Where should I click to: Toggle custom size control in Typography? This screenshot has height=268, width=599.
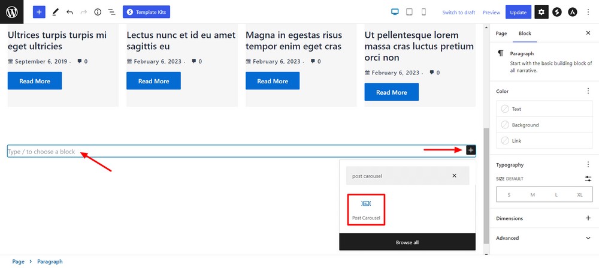588,179
